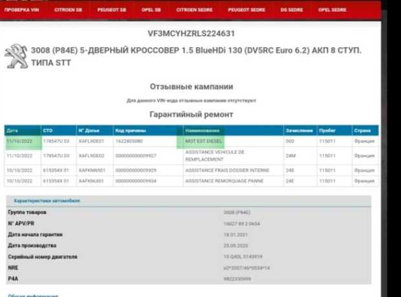Viewport: 401px width, 297px height.
Task: Select OPEL SB in the red navigation bar
Action: [151, 10]
